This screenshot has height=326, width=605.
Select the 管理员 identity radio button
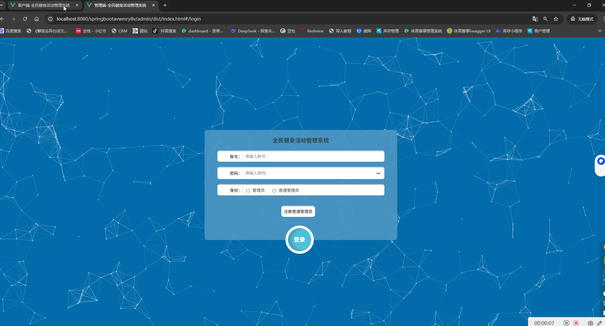pyautogui.click(x=248, y=191)
